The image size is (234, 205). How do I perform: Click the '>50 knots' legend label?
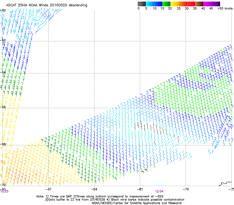coord(225,9)
